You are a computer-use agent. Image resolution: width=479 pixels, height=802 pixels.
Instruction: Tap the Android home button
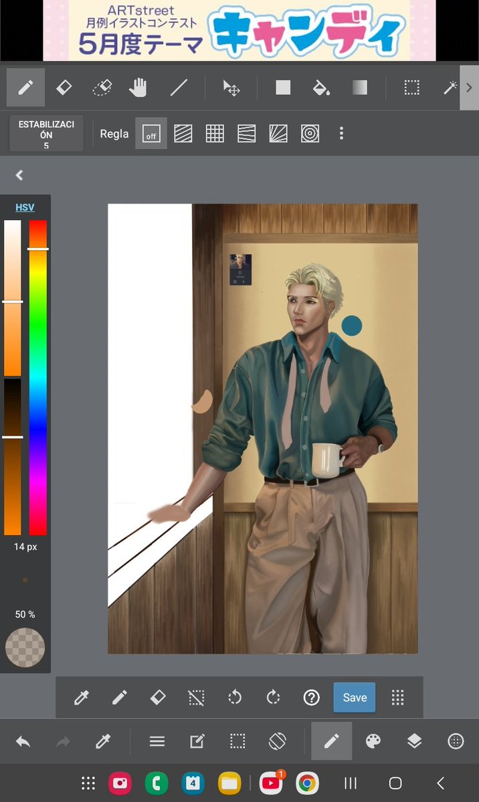395,783
